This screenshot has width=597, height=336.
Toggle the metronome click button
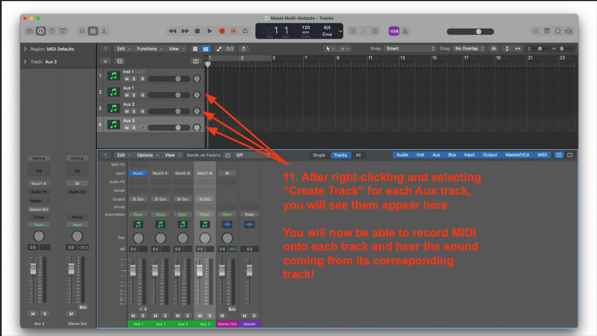pos(404,31)
